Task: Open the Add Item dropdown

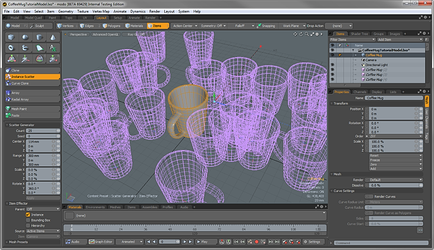Action: (x=400, y=39)
